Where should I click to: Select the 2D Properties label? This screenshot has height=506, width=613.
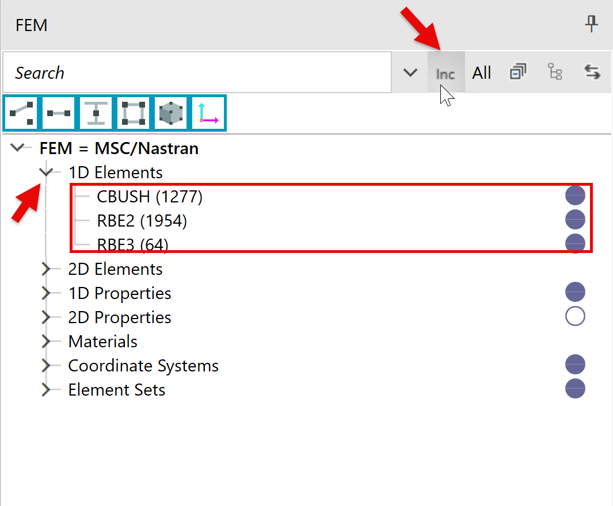pyautogui.click(x=120, y=318)
